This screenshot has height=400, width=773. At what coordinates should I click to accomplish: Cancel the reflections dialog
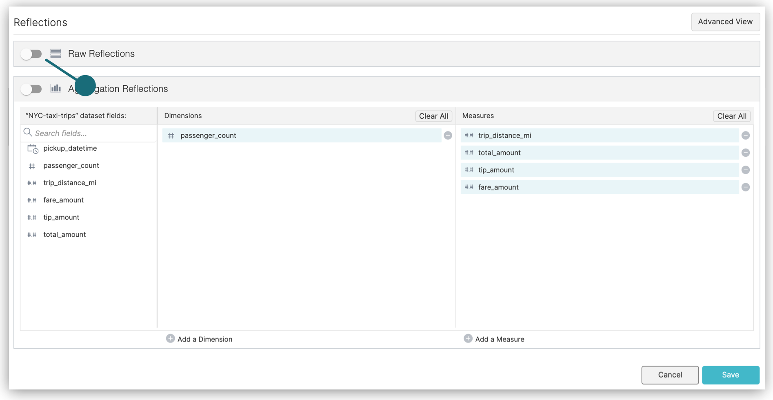670,375
